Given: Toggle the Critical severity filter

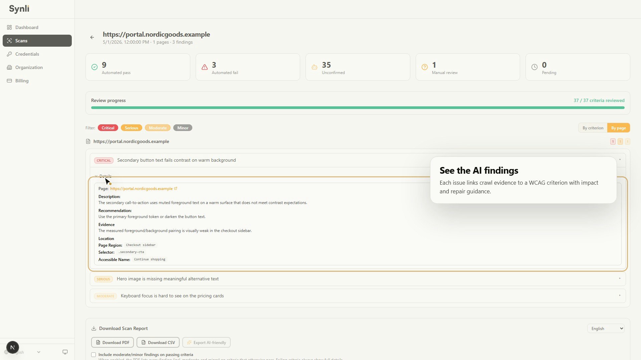Looking at the screenshot, I should point(108,128).
